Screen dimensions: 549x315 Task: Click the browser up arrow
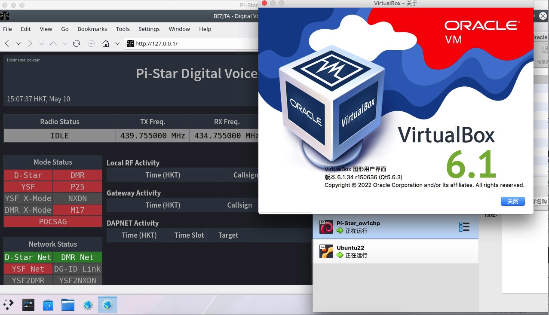(x=53, y=43)
